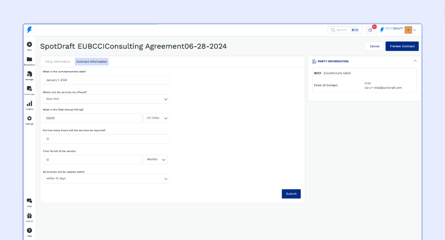Viewport: 445px width, 240px height.
Task: Click the commencement date input field
Action: [x=106, y=80]
